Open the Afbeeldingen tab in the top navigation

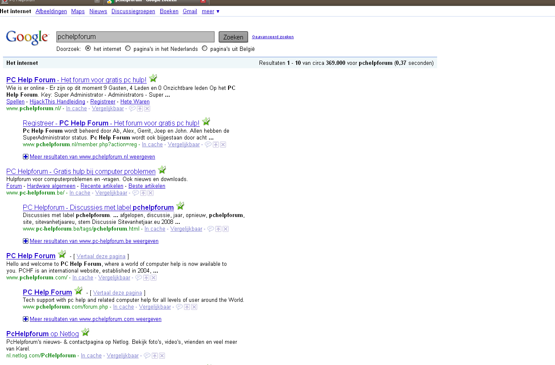[x=51, y=11]
